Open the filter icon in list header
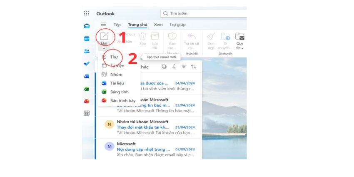Screen dimensions: 354x177 184,67
